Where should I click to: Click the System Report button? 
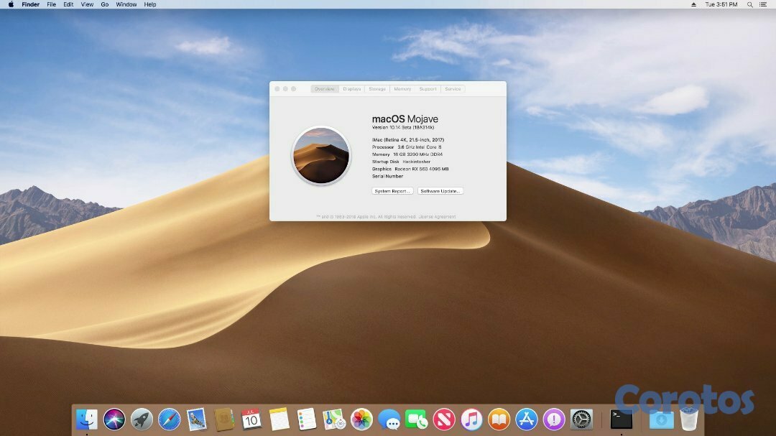coord(392,191)
